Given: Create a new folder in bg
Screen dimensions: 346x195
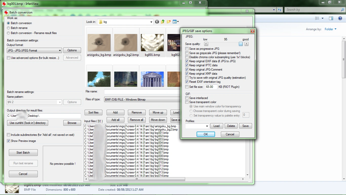Looking at the screenshot, I should (x=168, y=22).
